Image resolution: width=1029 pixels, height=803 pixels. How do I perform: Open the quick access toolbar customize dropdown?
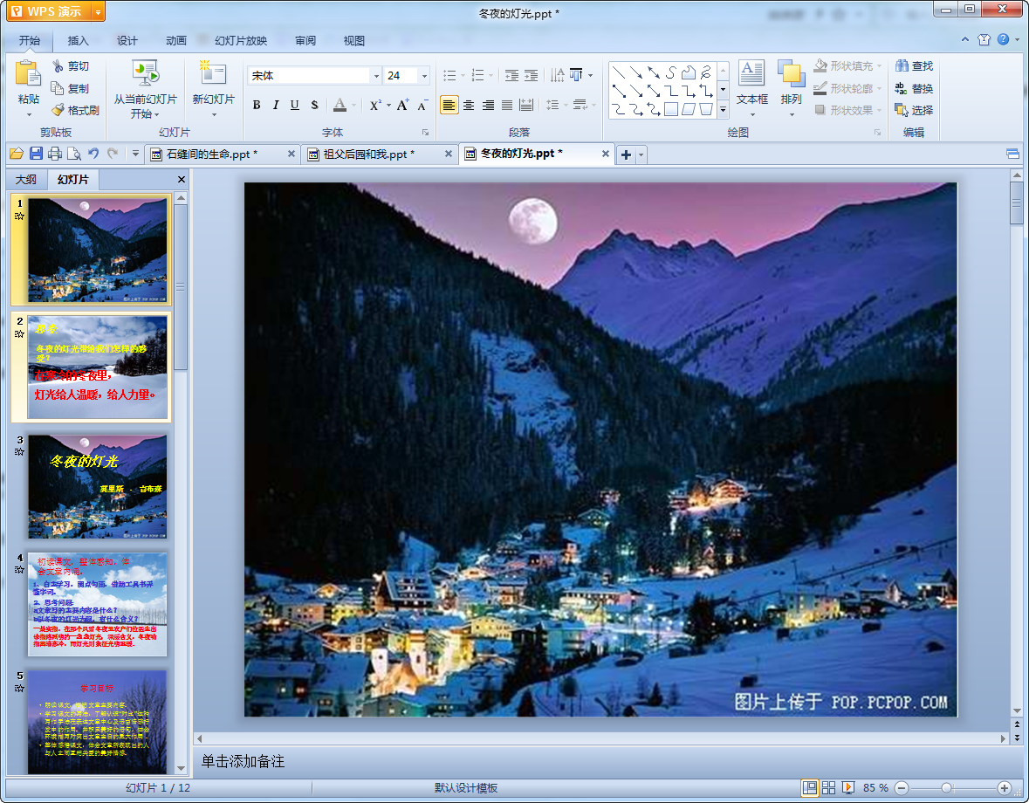coord(136,154)
